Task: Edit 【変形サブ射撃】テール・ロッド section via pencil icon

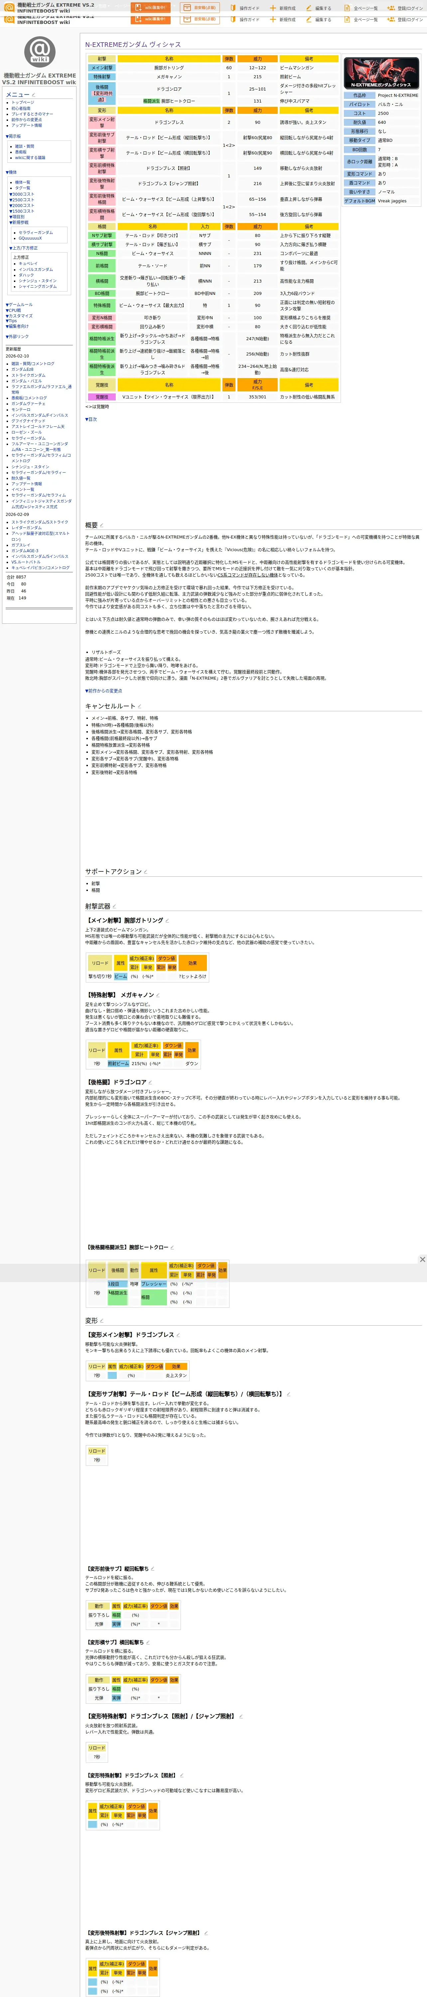Action: [x=288, y=1394]
